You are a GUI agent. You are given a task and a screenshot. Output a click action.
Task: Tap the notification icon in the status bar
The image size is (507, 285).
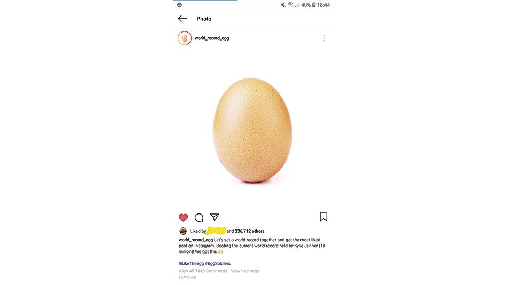[179, 5]
